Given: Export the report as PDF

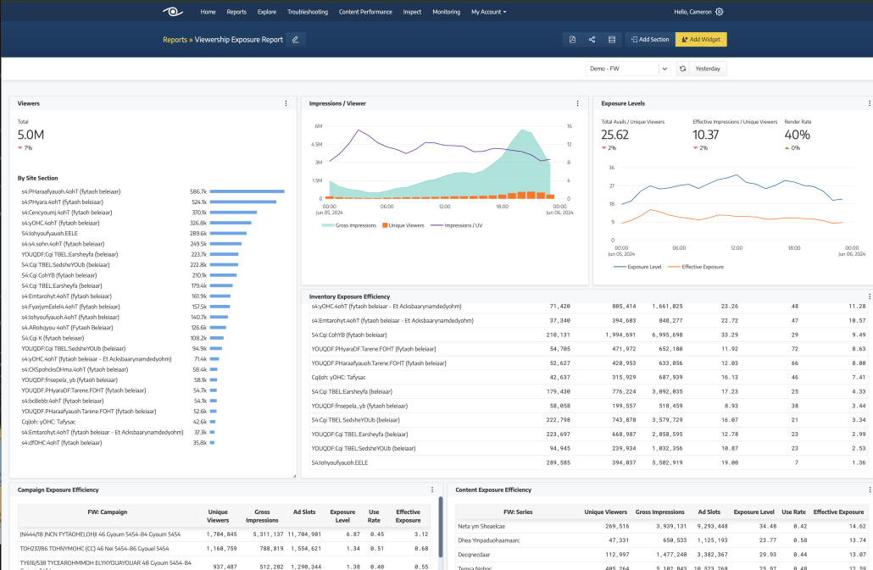Looking at the screenshot, I should pos(572,39).
